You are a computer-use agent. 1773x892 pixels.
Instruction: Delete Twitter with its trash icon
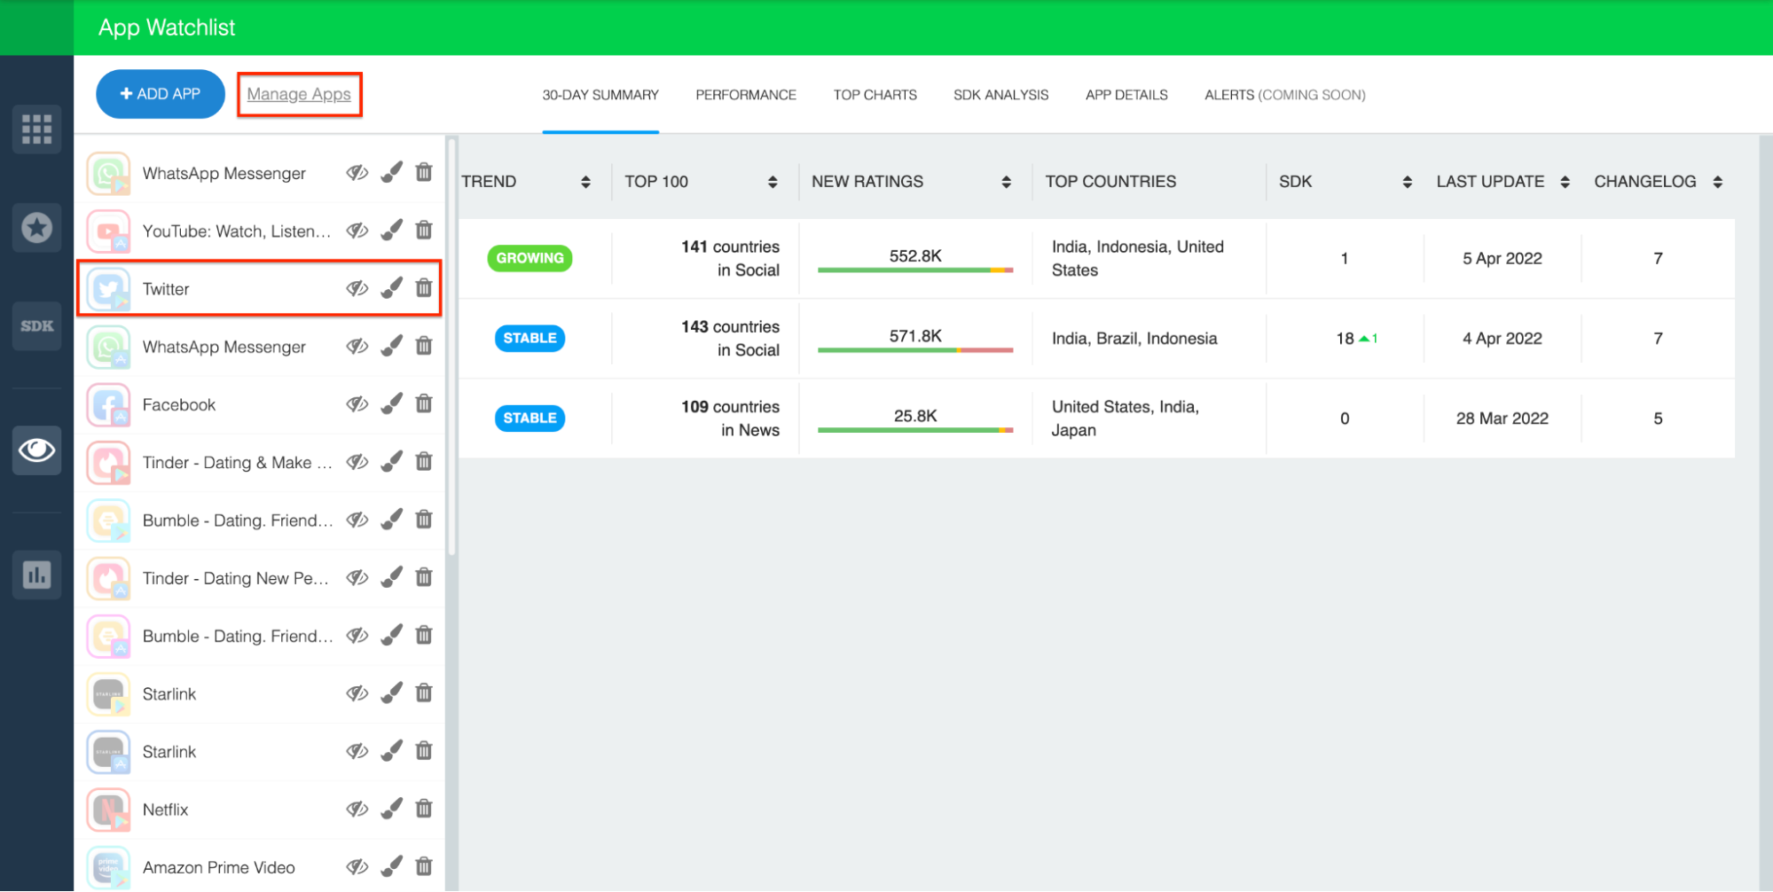[x=424, y=288]
